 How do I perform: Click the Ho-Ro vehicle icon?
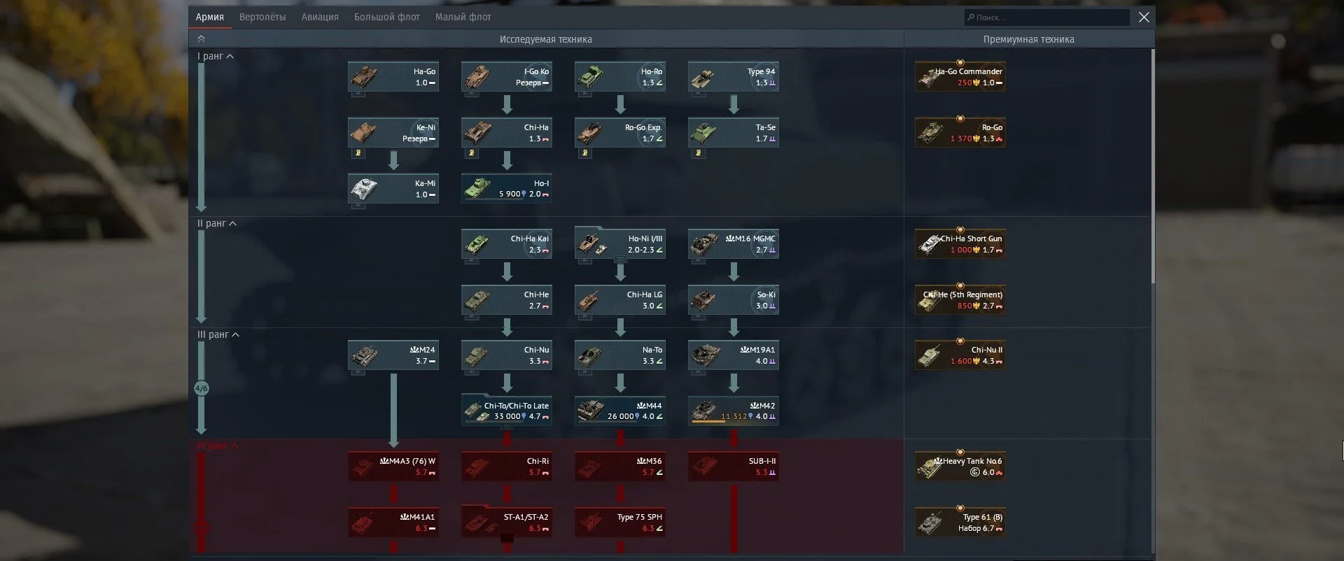pos(591,76)
